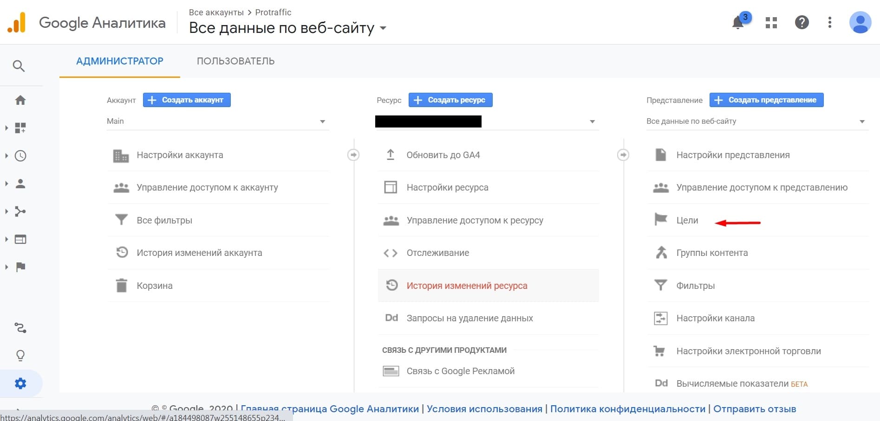Click the trash icon next to Корзина
Viewport: 880px width, 421px height.
coord(122,286)
